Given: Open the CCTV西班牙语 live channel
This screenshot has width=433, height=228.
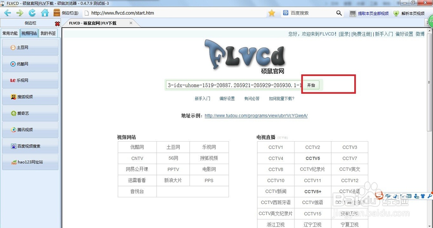Looking at the screenshot, I should (275, 203).
